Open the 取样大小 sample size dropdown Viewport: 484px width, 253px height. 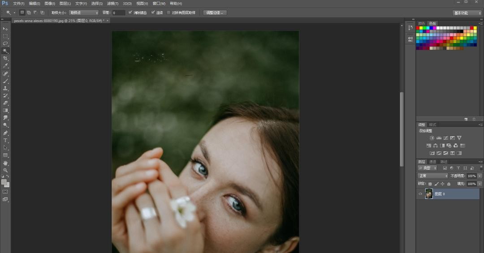point(83,13)
